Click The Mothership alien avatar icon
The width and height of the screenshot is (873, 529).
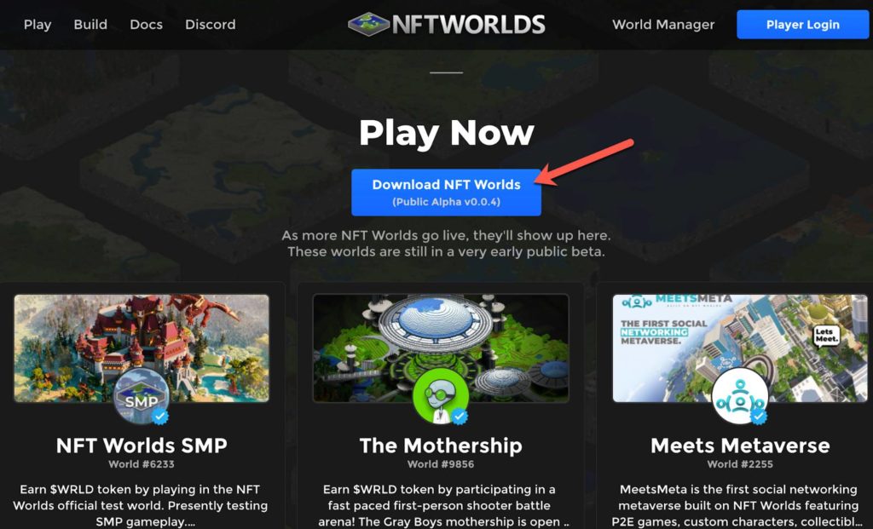441,396
